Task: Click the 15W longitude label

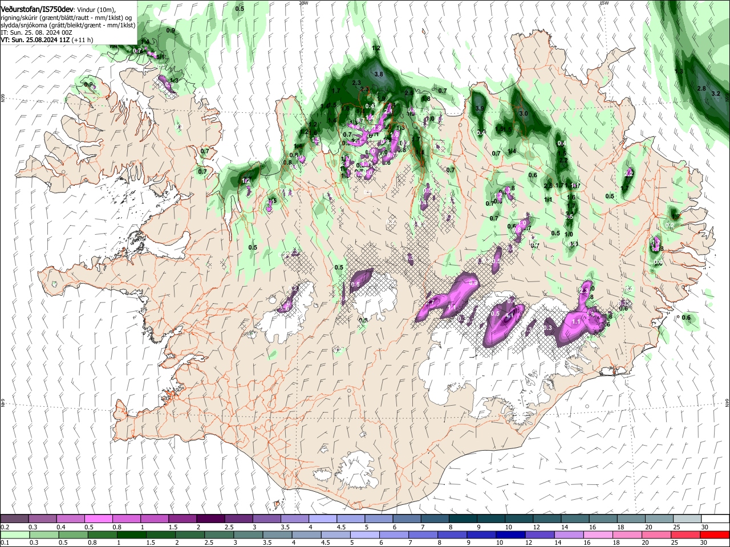Action: [x=604, y=3]
